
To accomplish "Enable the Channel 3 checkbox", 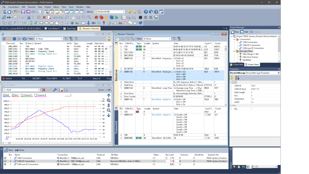I will pos(22,95).
